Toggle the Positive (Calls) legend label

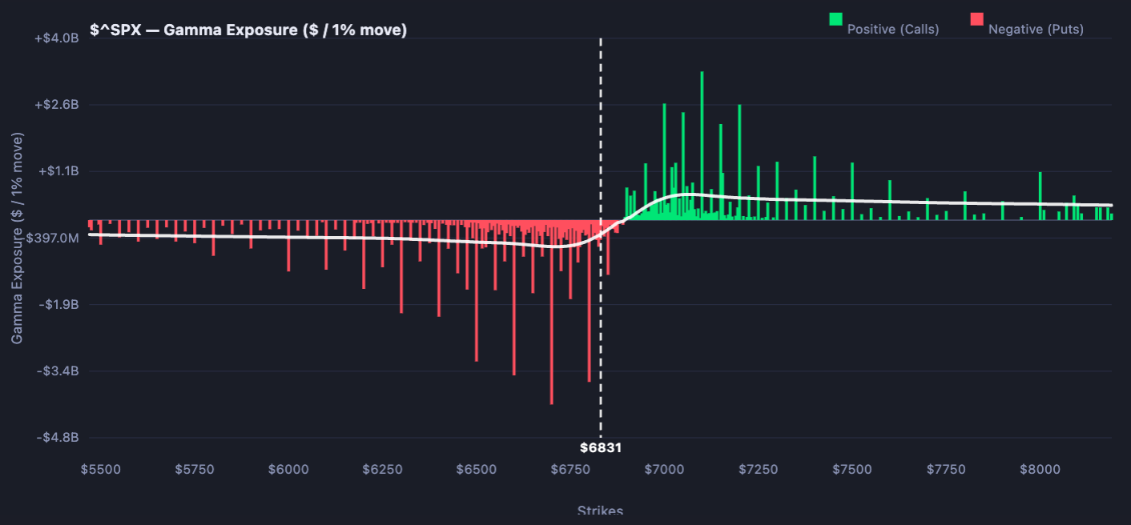(892, 29)
